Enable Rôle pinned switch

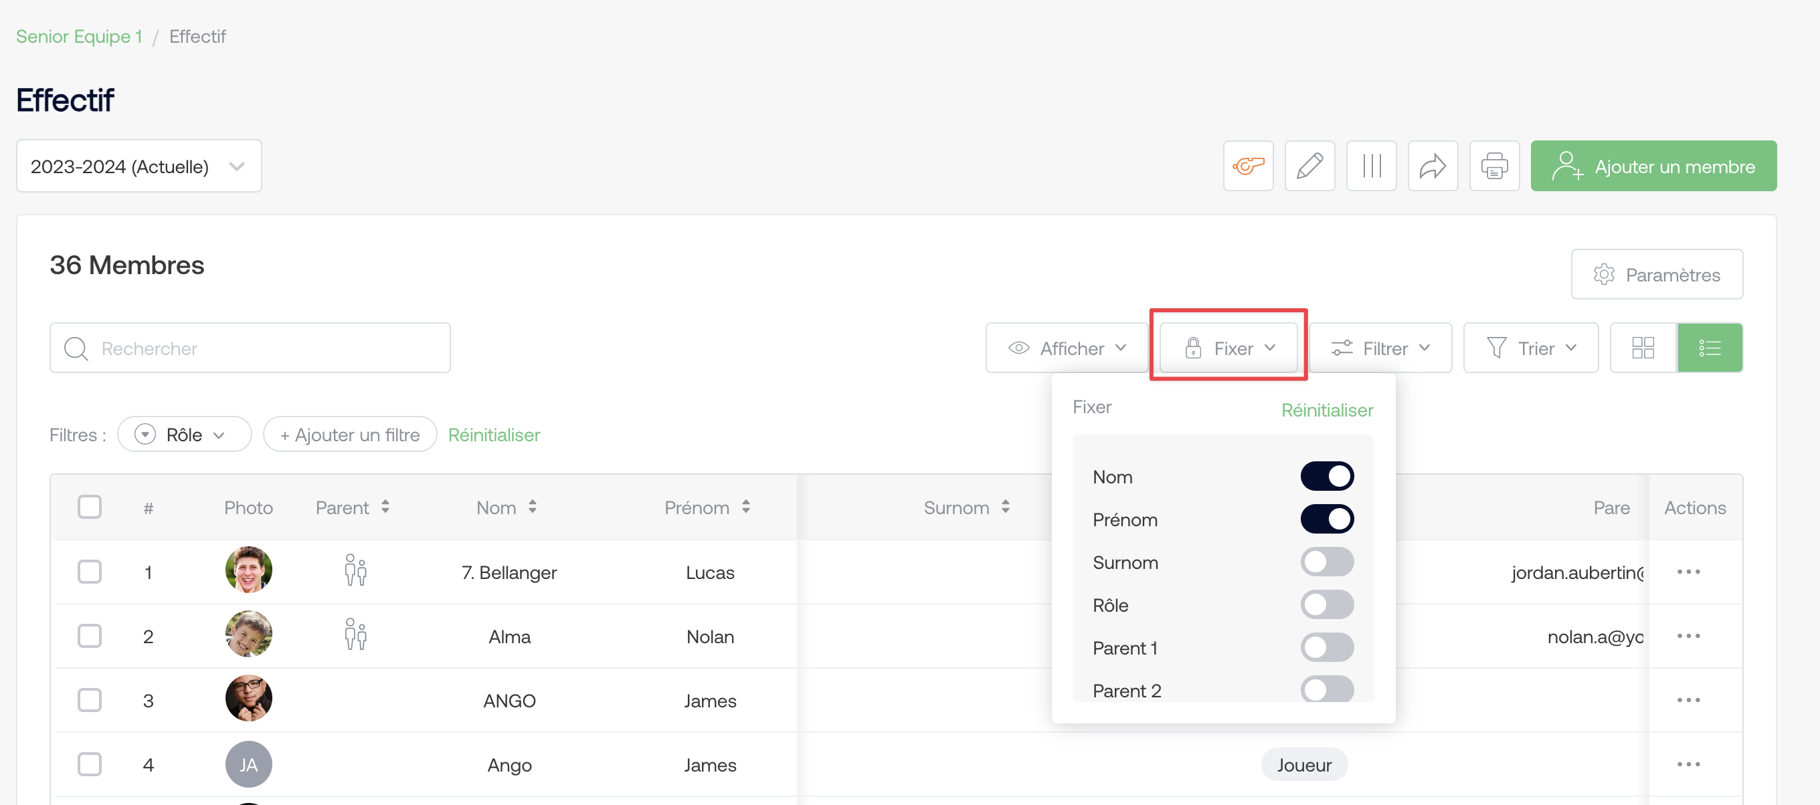[x=1326, y=605]
